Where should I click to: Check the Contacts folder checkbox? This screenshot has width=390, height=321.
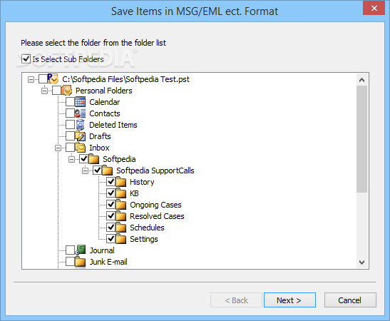(70, 113)
